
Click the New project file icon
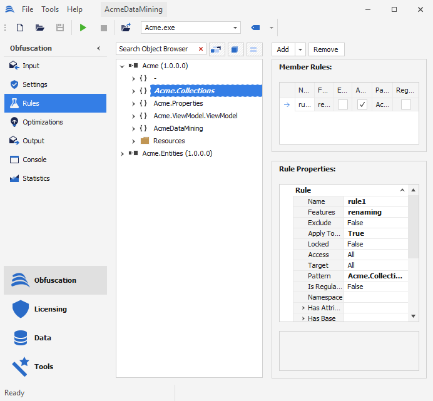pyautogui.click(x=20, y=28)
